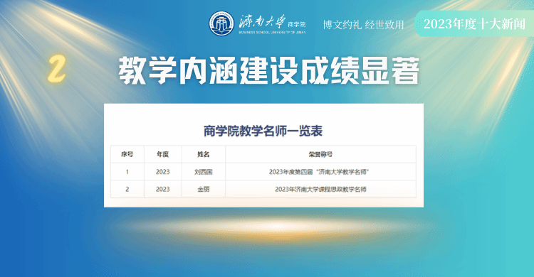Click the 教学内涵建设成绩显著 headline
The width and height of the screenshot is (534, 277).
(x=269, y=71)
